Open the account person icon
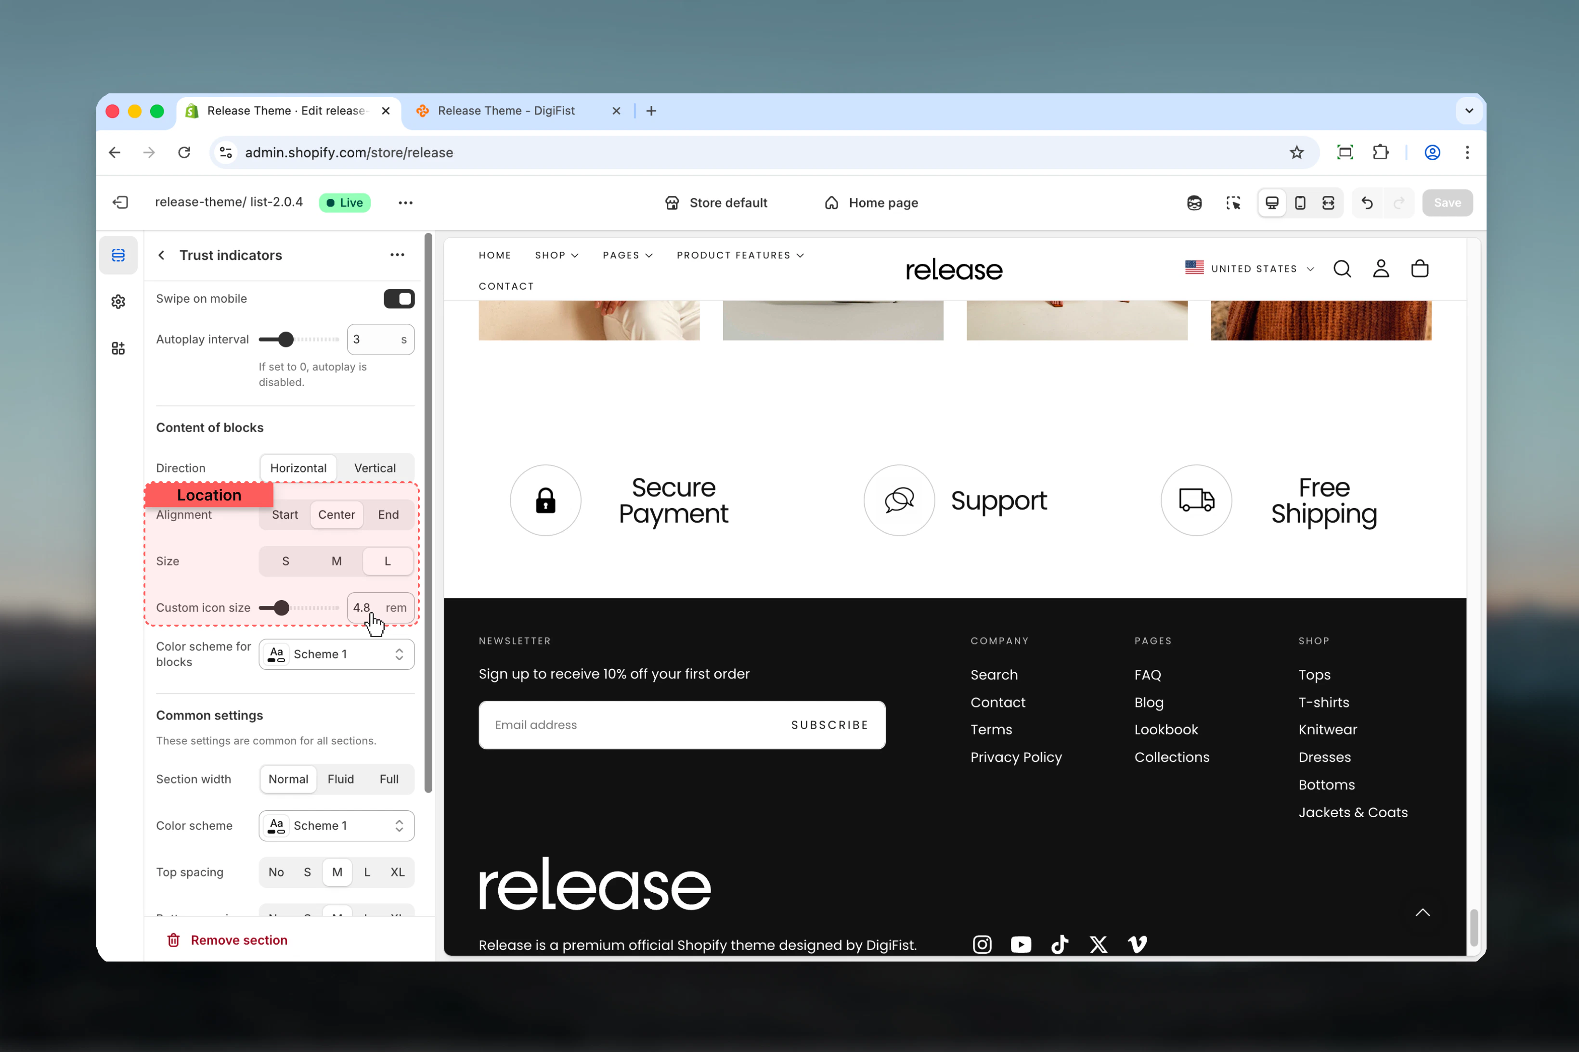Image resolution: width=1579 pixels, height=1052 pixels. coord(1381,269)
